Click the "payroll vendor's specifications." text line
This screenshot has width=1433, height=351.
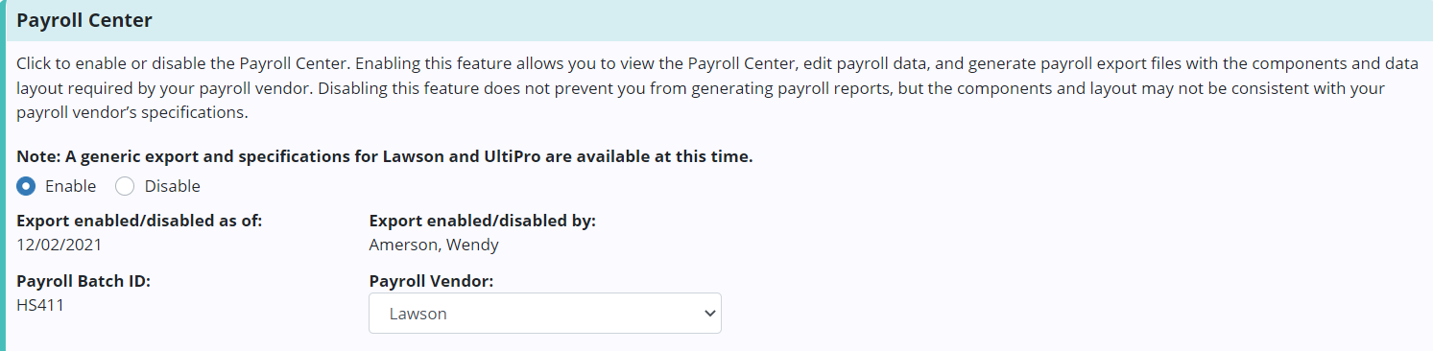pos(132,112)
